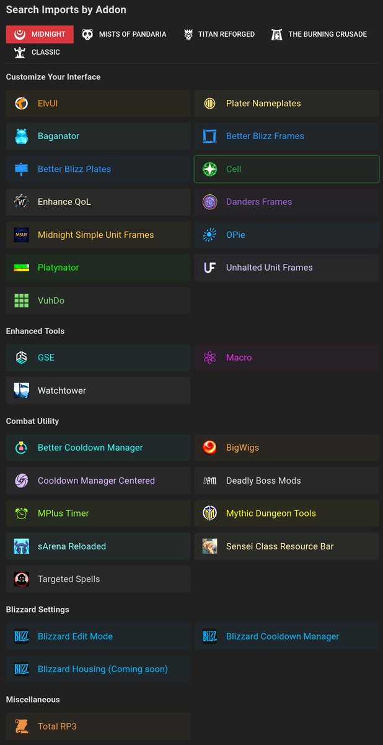
Task: Click the Cooldown Manager Centered swirl icon
Action: [x=22, y=481]
